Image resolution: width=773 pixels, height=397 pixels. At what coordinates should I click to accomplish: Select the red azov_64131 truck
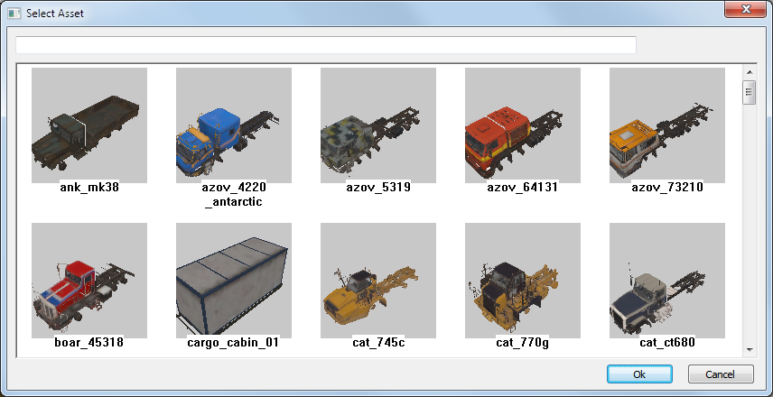(x=523, y=125)
